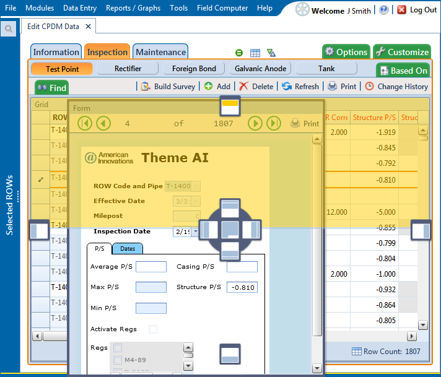This screenshot has width=441, height=377.
Task: Click the red Log Out icon
Action: [401, 10]
